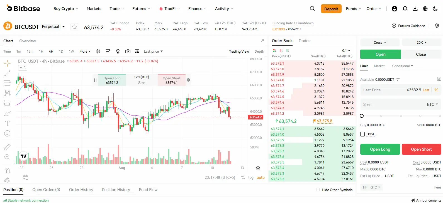This screenshot has height=203, width=443.
Task: Open the emoji sticker tool
Action: [7, 133]
